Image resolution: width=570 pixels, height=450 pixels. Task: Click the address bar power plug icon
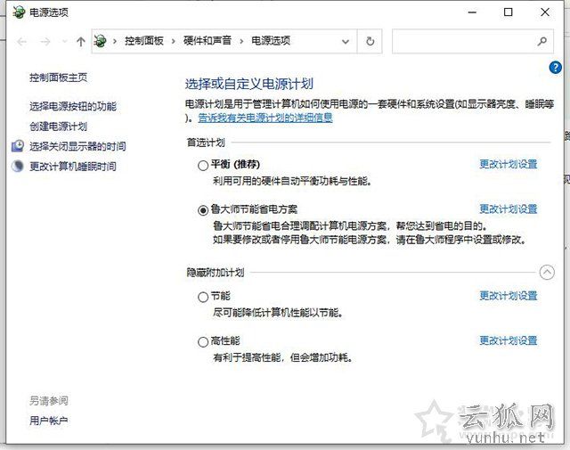pos(100,41)
